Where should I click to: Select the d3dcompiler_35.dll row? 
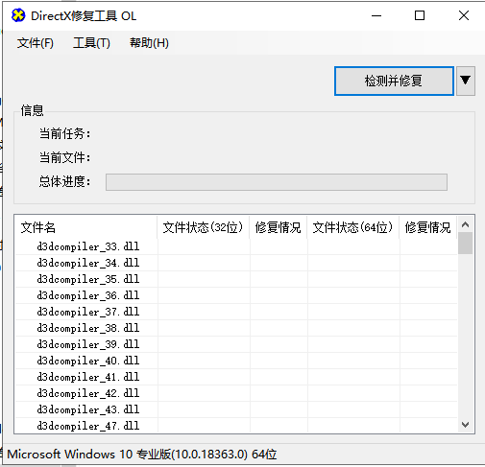236,279
